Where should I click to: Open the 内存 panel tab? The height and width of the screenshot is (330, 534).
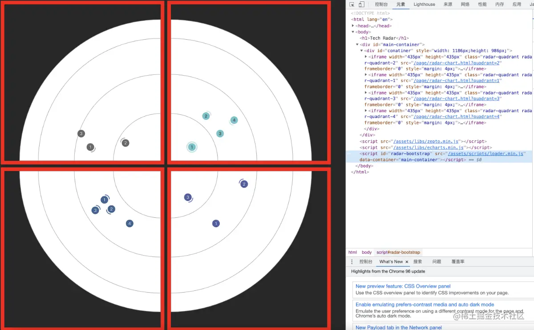[499, 4]
